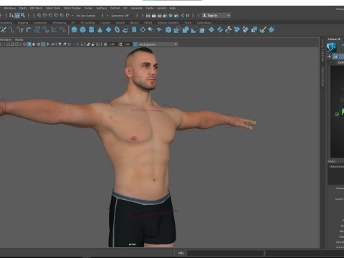
Task: Click the Sculpt tool shelf icon
Action: (x=263, y=30)
